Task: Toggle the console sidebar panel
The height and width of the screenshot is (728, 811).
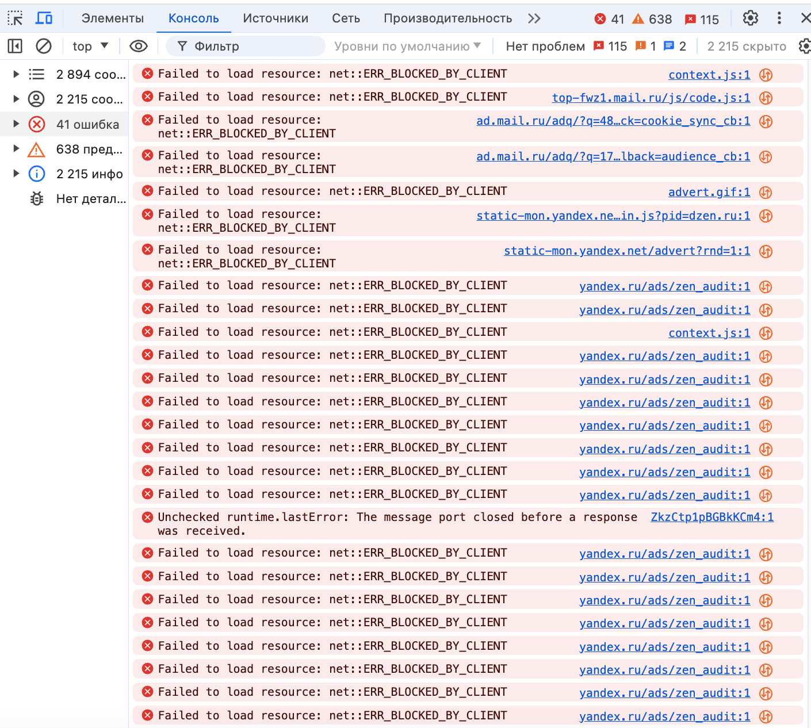Action: (x=14, y=46)
